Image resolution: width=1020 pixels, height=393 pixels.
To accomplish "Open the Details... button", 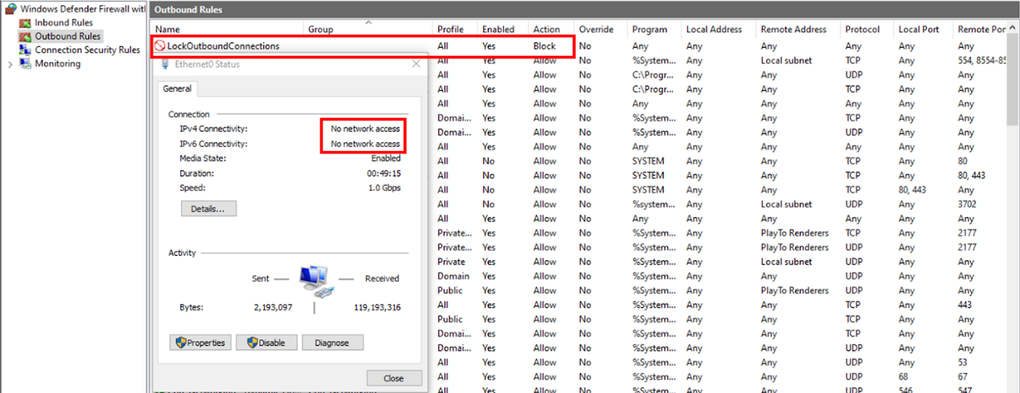I will [208, 208].
